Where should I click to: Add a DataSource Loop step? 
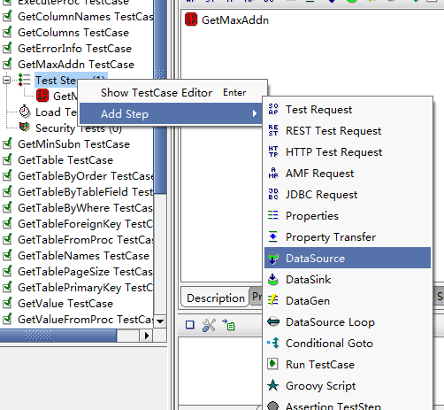348,322
